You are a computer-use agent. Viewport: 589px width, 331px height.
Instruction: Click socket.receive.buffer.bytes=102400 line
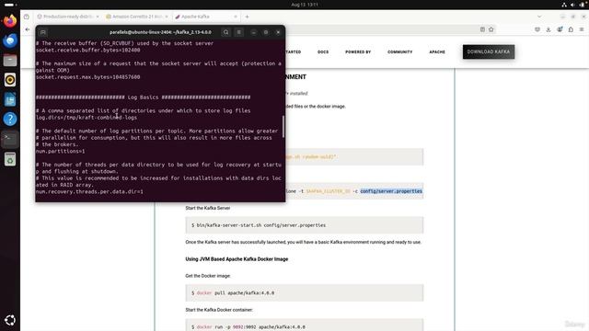[88, 50]
